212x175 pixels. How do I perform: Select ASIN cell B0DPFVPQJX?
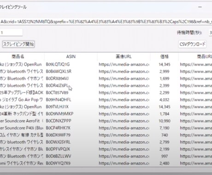coord(58,149)
